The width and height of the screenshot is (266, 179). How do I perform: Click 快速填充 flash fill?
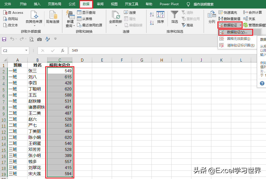pos(228,12)
